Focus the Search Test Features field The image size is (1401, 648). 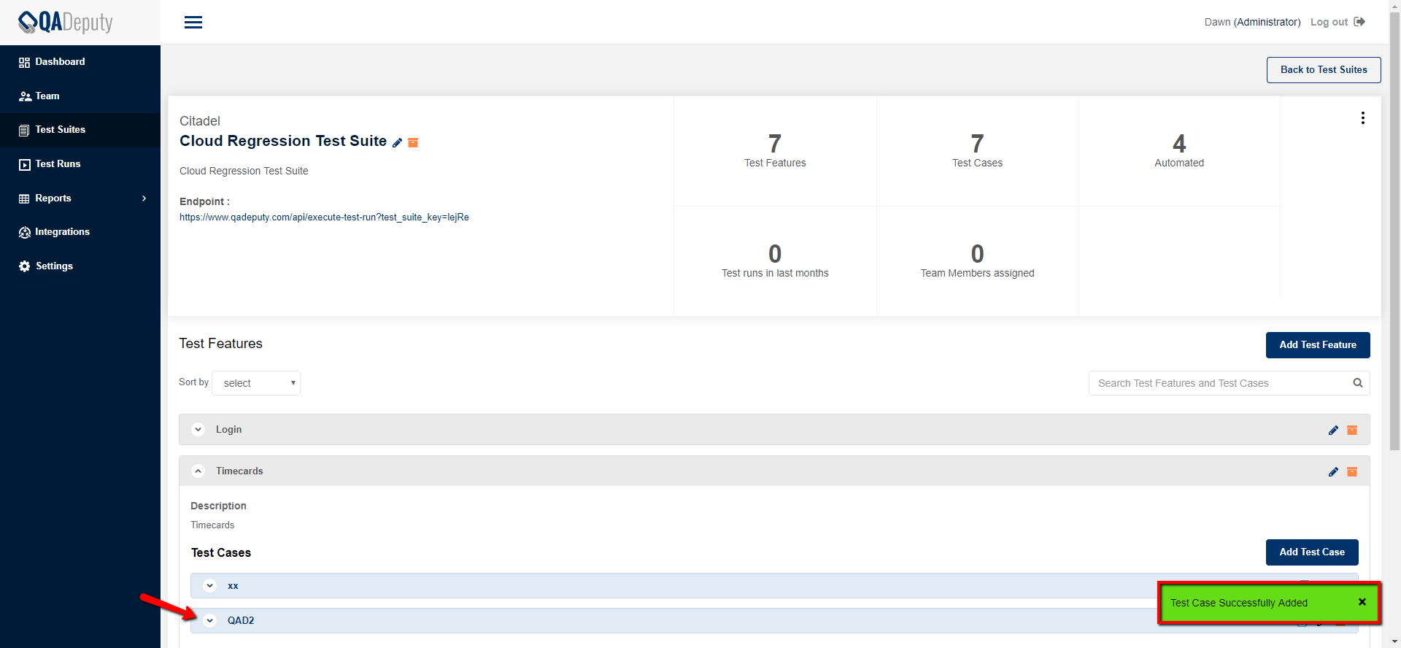pos(1229,383)
